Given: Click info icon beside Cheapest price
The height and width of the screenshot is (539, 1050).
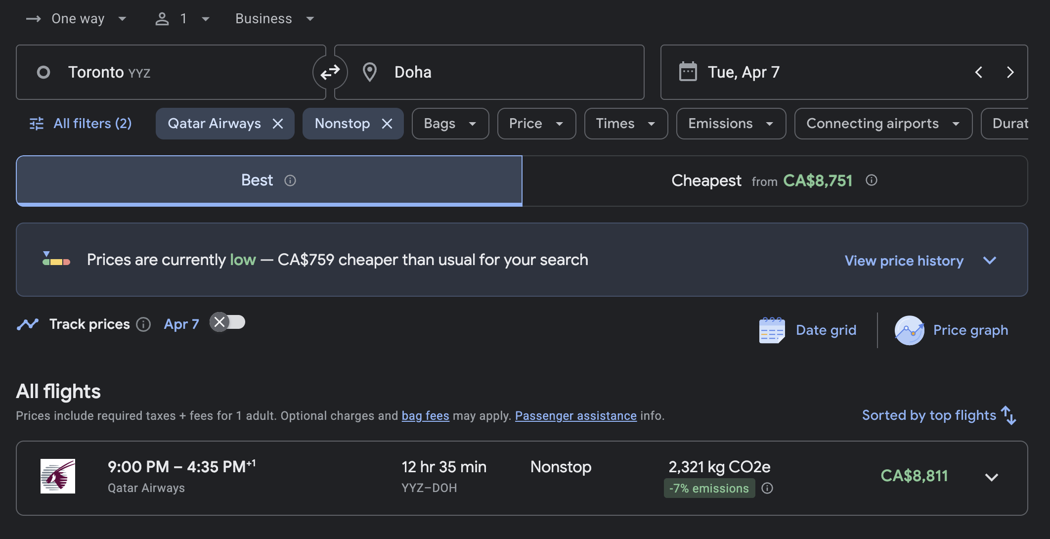Looking at the screenshot, I should click(x=872, y=180).
